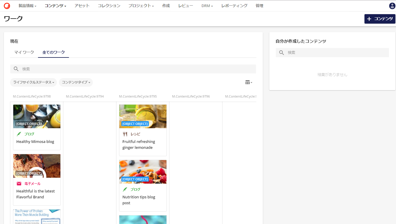Image resolution: width=396 pixels, height=224 pixels.
Task: Click Nutrition tips blog post title
Action: pyautogui.click(x=139, y=200)
